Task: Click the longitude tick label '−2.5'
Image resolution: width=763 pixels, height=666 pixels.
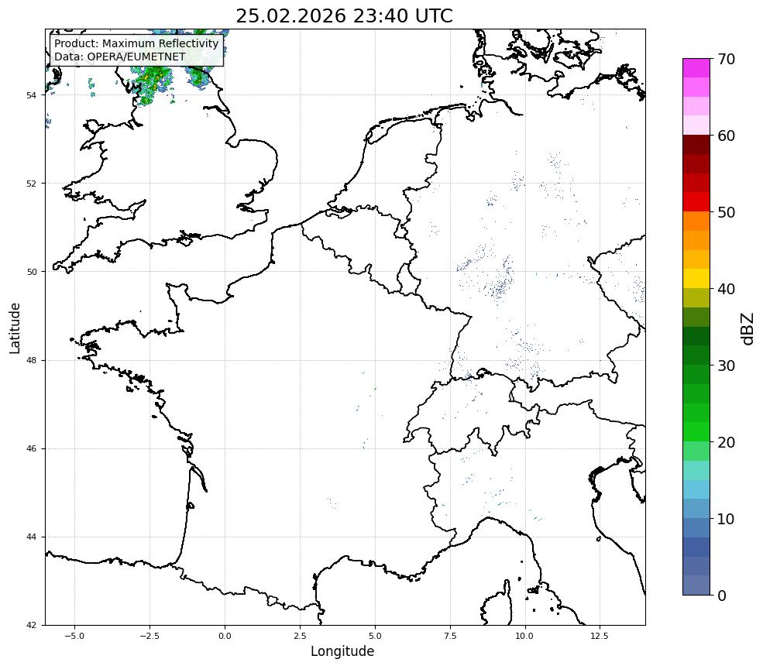Action: click(150, 636)
